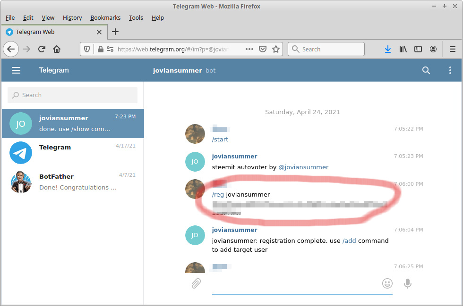Click the Firefox address bar URL
The width and height of the screenshot is (463, 306).
tap(173, 49)
